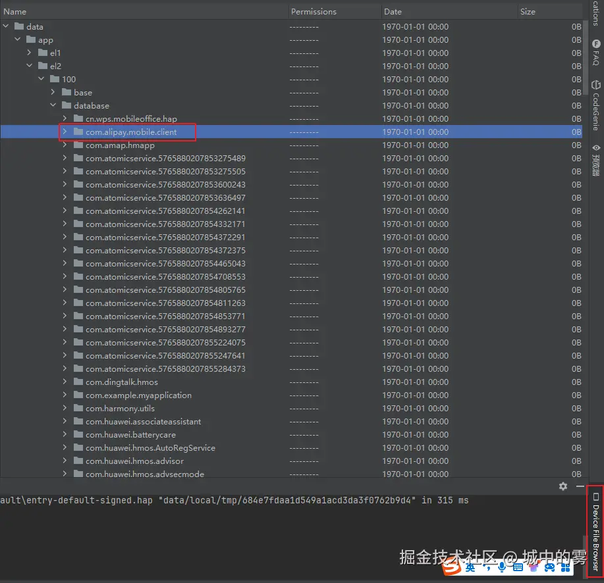
Task: Collapse the 100 folder
Action: coord(41,79)
